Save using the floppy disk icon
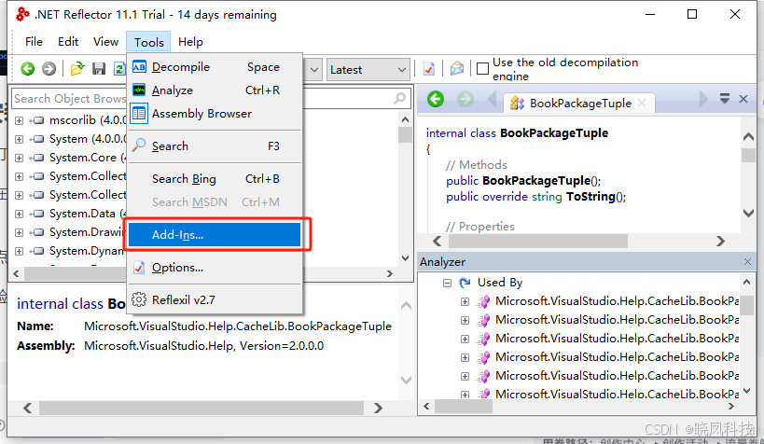 coord(99,69)
